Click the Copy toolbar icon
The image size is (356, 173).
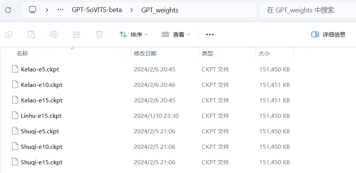9,34
